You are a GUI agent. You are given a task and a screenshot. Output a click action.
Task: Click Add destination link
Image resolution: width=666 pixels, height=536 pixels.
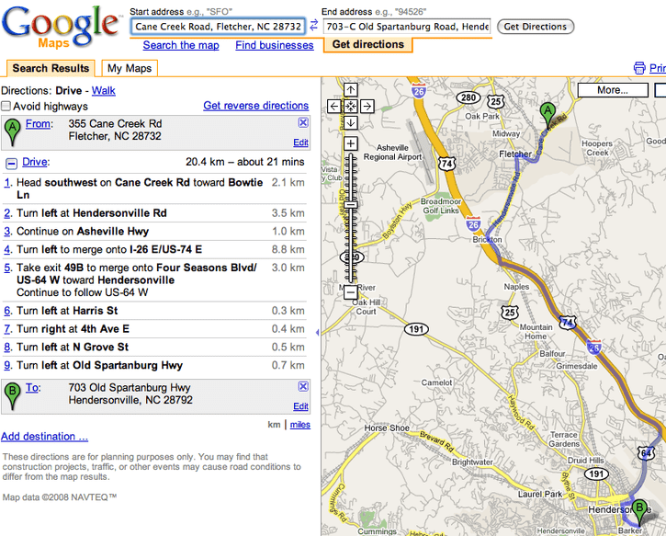(x=45, y=437)
